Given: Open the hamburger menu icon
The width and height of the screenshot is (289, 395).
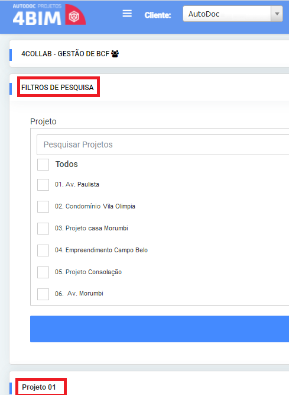Looking at the screenshot, I should coord(127,14).
